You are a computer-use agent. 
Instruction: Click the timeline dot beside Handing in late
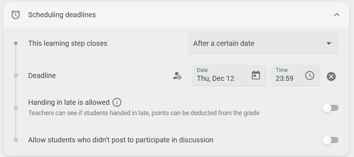tap(15, 108)
